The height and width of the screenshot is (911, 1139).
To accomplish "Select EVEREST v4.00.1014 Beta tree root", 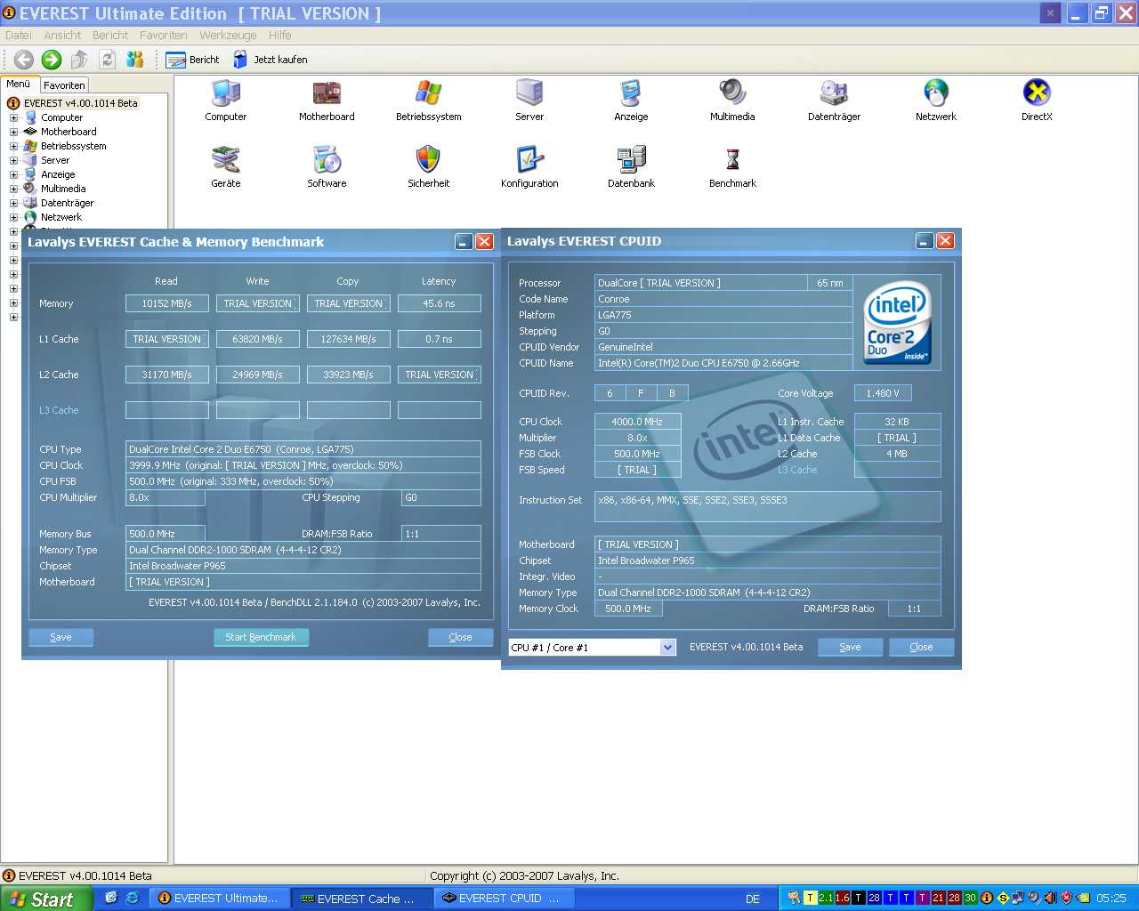I will pos(81,103).
